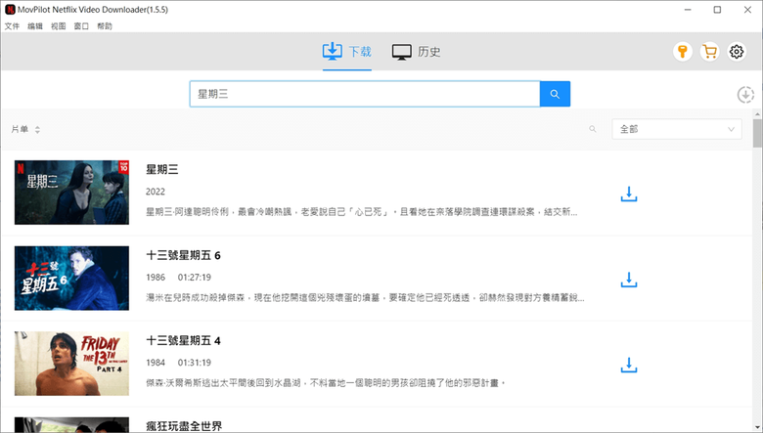Maximize the MovPilot window
Image resolution: width=763 pixels, height=433 pixels.
[x=717, y=10]
